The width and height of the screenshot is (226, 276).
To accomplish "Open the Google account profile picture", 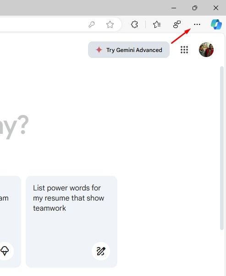I will (x=206, y=50).
